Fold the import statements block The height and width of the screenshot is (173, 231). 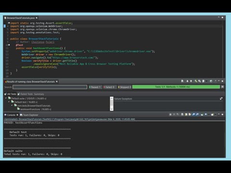pos(9,23)
